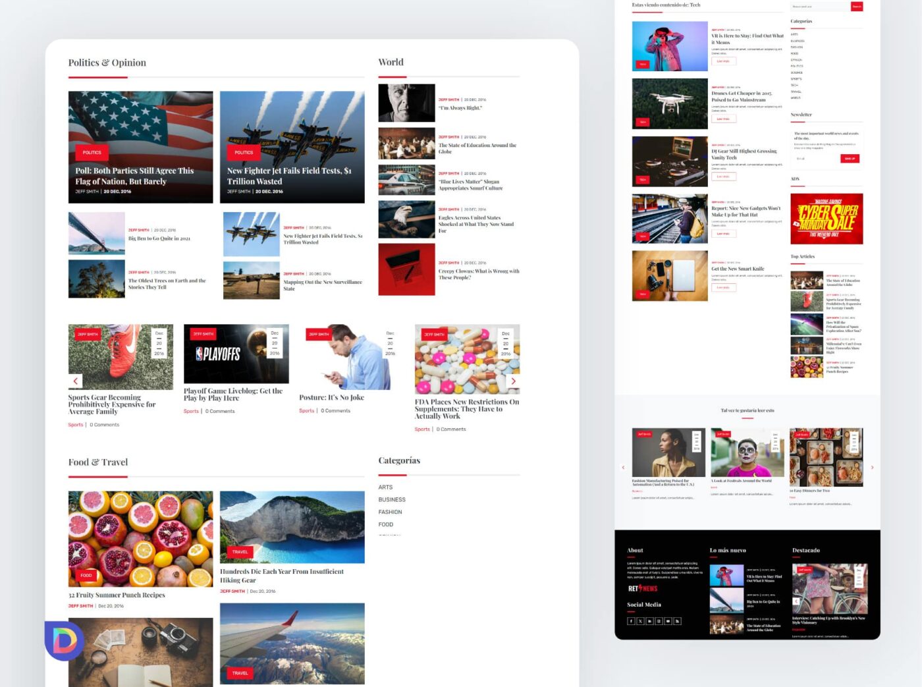Open 'The Oldest Trees on Earth' article
The width and height of the screenshot is (922, 687).
(x=167, y=284)
